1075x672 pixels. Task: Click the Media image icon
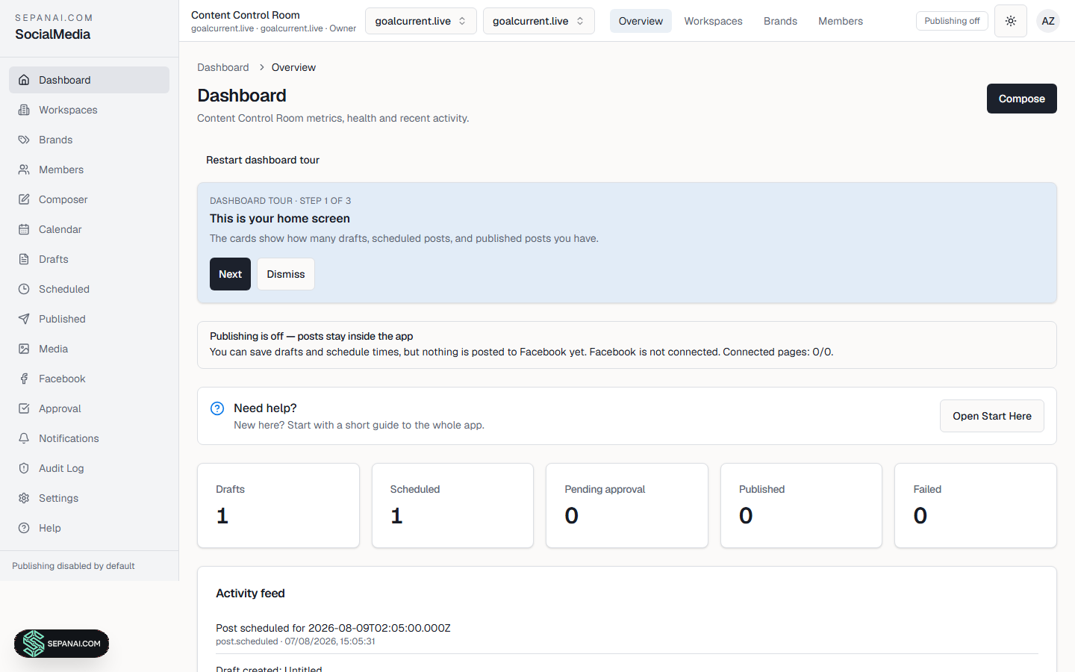pyautogui.click(x=24, y=349)
